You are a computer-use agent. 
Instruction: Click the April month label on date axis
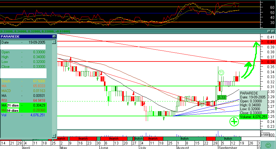[x=26, y=147]
